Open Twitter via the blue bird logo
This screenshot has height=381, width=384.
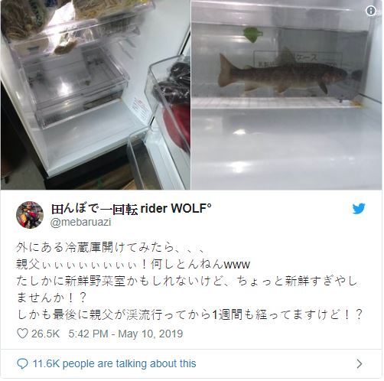click(x=359, y=208)
